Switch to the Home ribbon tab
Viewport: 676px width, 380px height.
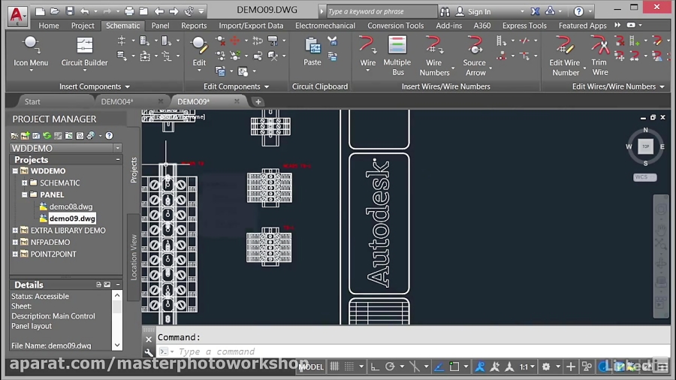[49, 26]
